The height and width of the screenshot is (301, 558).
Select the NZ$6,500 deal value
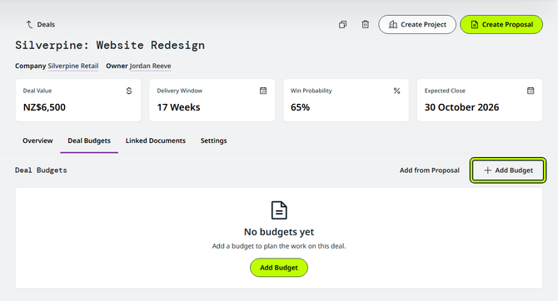(44, 107)
